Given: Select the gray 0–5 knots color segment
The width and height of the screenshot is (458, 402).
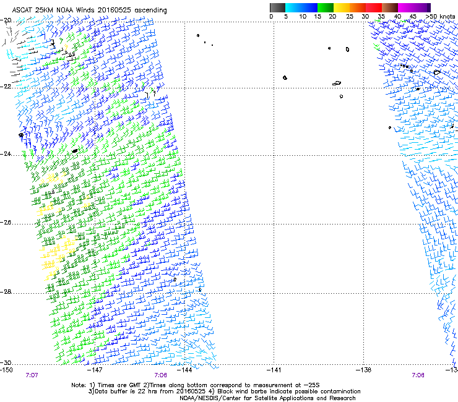Looking at the screenshot, I should 277,7.
